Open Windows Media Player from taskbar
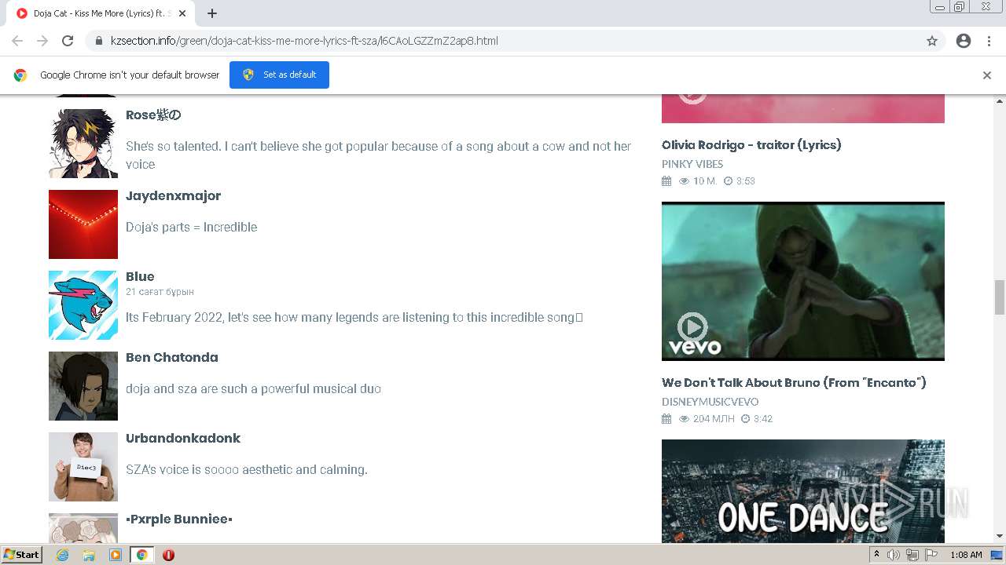The image size is (1006, 565). point(116,555)
